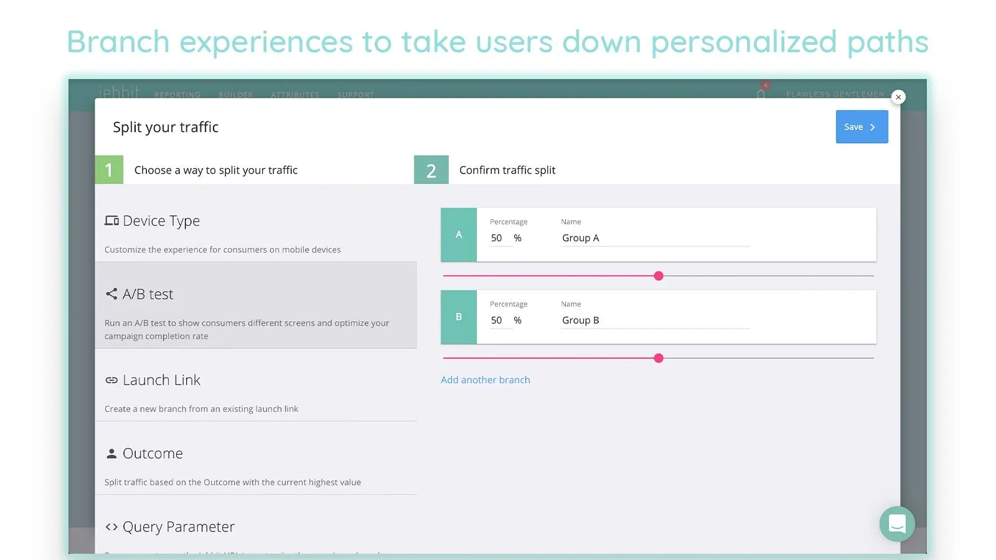Click the Group A percentage field
This screenshot has height=560, width=996.
[x=501, y=238]
